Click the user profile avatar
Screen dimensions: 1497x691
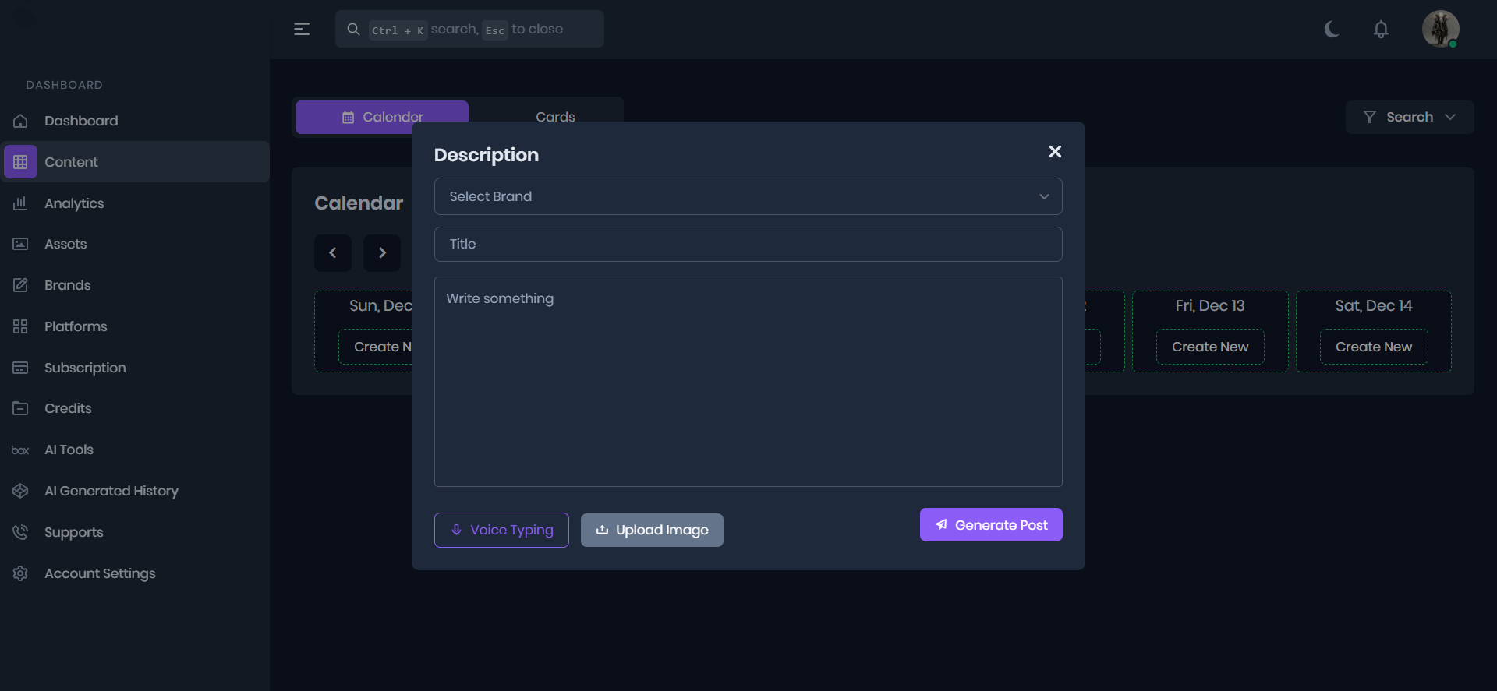1440,30
